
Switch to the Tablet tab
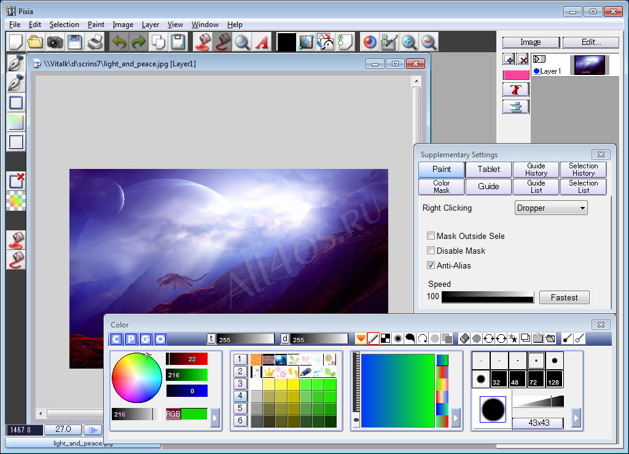coord(488,169)
